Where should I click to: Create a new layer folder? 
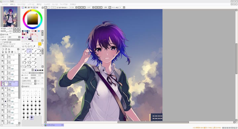tap(9, 49)
